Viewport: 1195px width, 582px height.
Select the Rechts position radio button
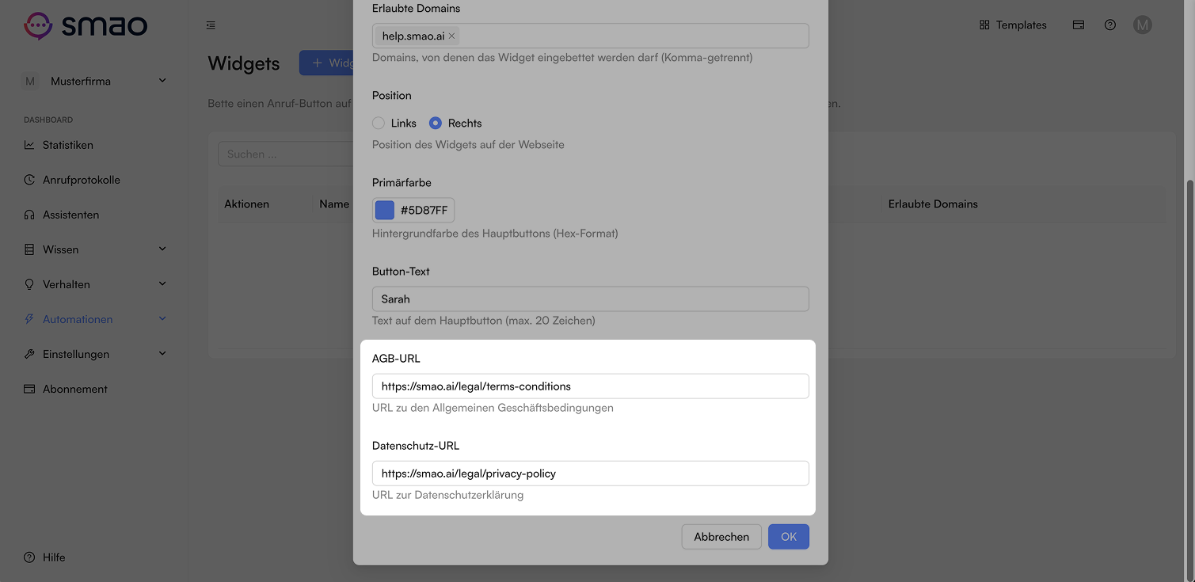436,124
